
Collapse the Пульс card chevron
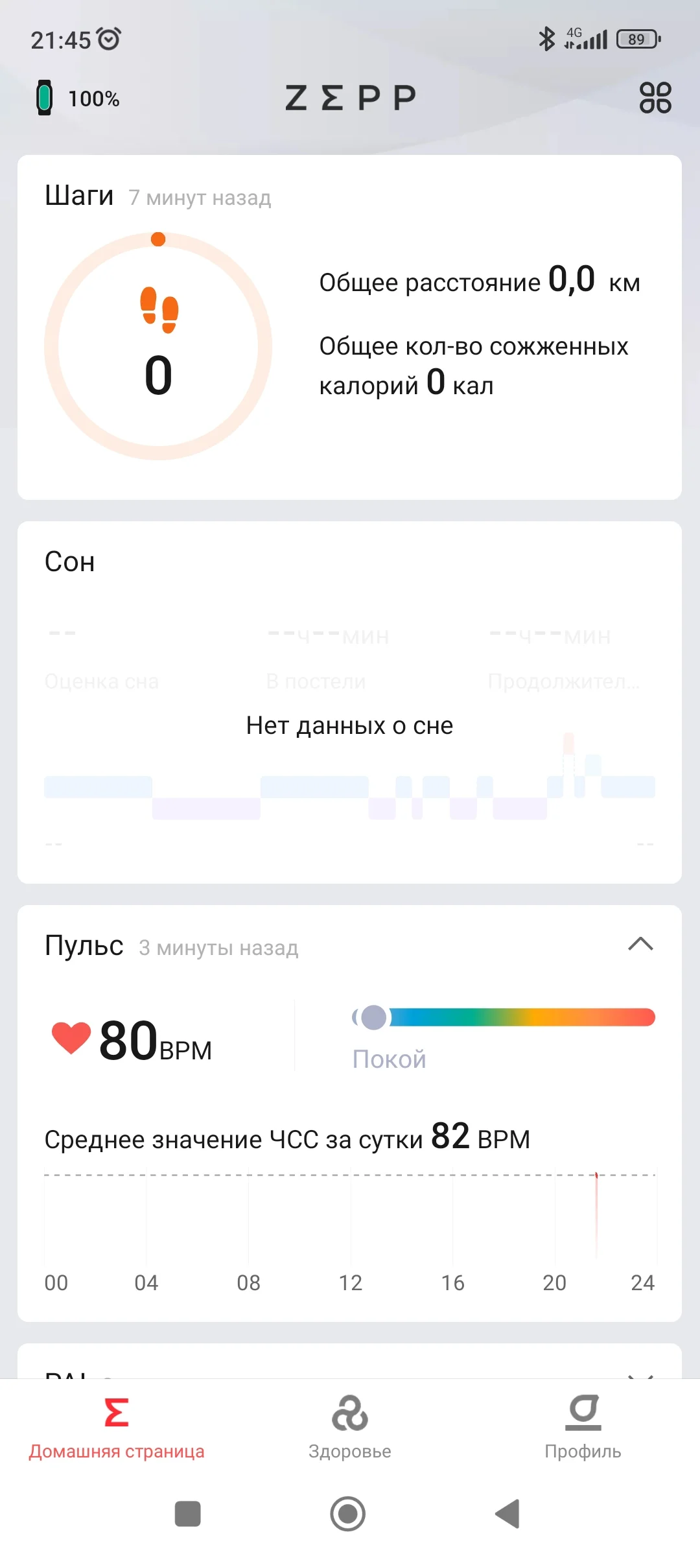[640, 944]
